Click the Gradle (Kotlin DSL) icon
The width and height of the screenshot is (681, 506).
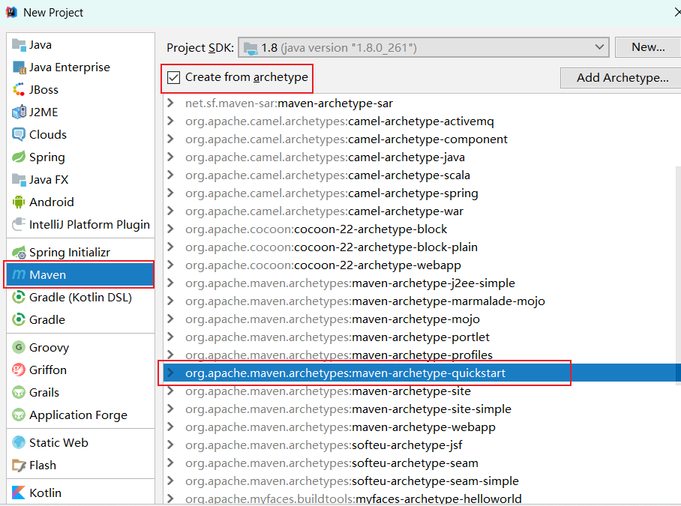(19, 298)
